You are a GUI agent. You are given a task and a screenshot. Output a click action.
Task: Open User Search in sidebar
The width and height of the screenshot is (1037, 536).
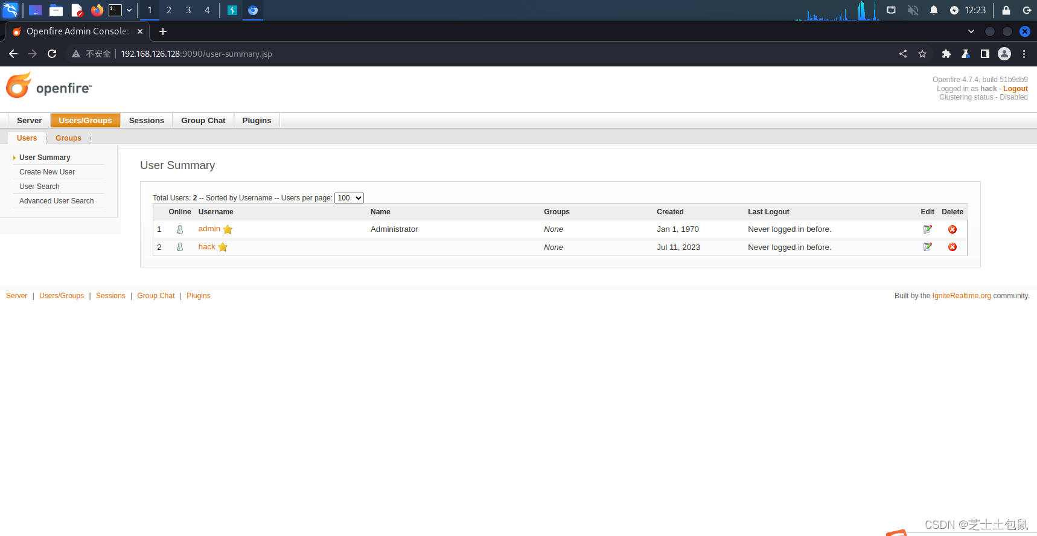point(39,187)
